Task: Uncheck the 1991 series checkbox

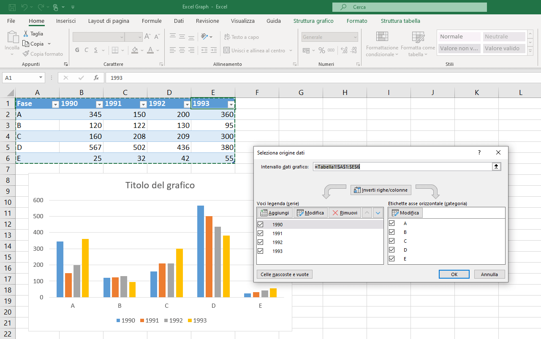Action: point(260,233)
